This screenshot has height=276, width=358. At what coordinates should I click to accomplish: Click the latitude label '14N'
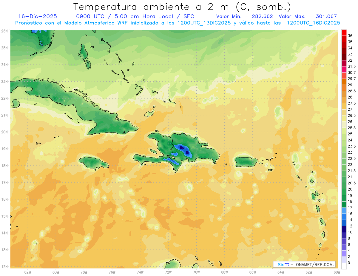pos(4,233)
